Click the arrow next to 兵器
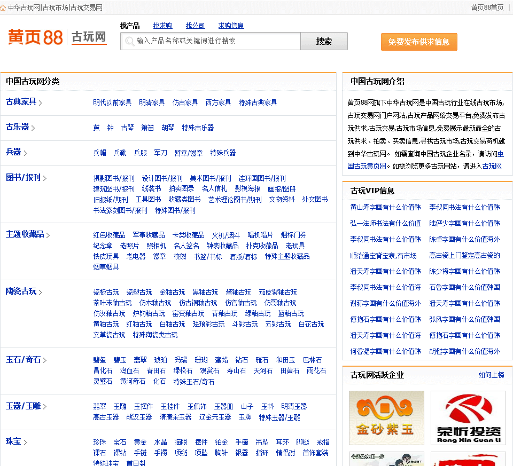Screen dimensions: 513x466 pyautogui.click(x=26, y=153)
